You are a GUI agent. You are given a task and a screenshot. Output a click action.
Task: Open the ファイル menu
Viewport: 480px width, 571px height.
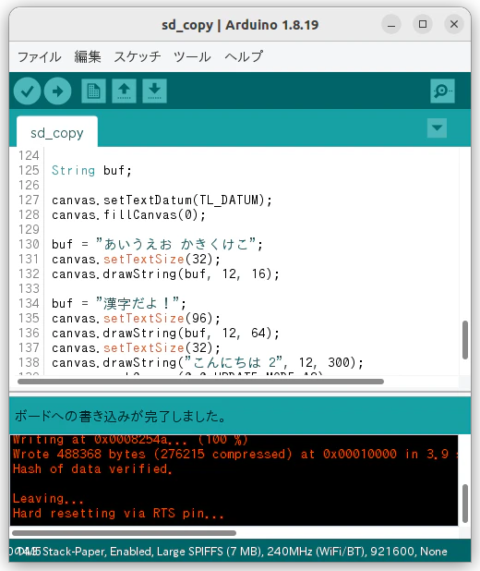click(40, 56)
